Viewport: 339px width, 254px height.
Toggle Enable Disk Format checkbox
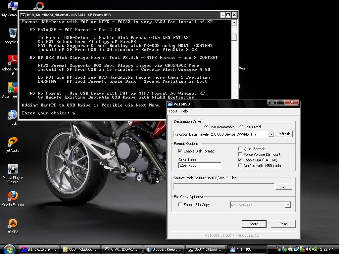(180, 151)
